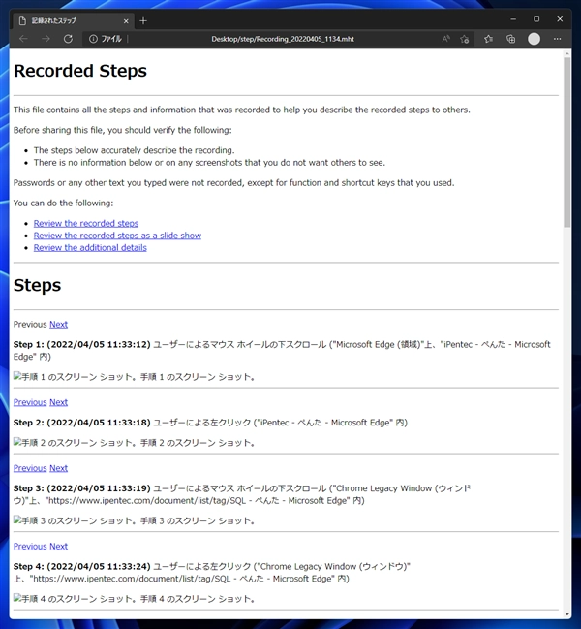
Task: Click the file info icon in address bar
Action: coord(93,39)
